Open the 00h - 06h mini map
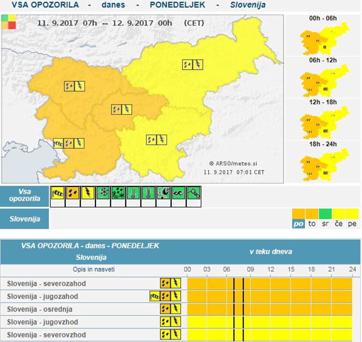 click(323, 39)
